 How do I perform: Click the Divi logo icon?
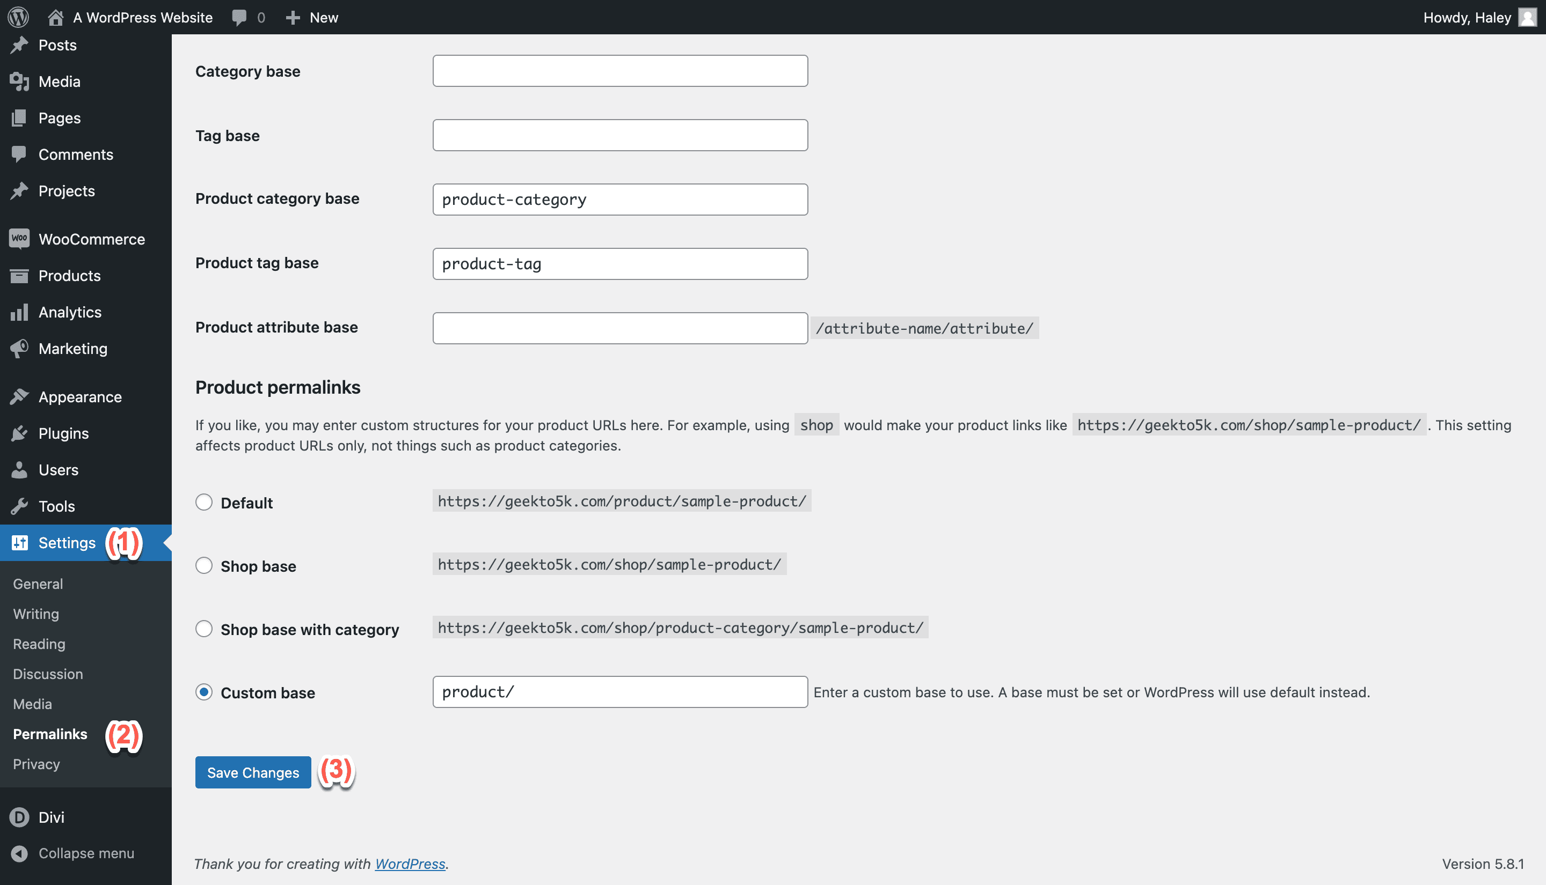[x=19, y=817]
